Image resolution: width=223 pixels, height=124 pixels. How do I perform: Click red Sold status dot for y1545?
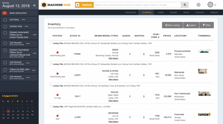[57, 116]
